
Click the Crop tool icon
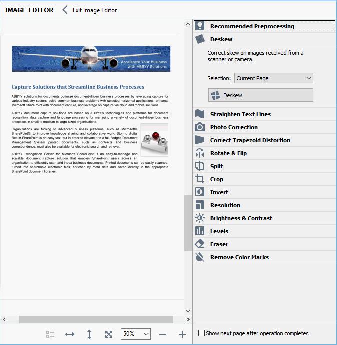click(x=200, y=179)
